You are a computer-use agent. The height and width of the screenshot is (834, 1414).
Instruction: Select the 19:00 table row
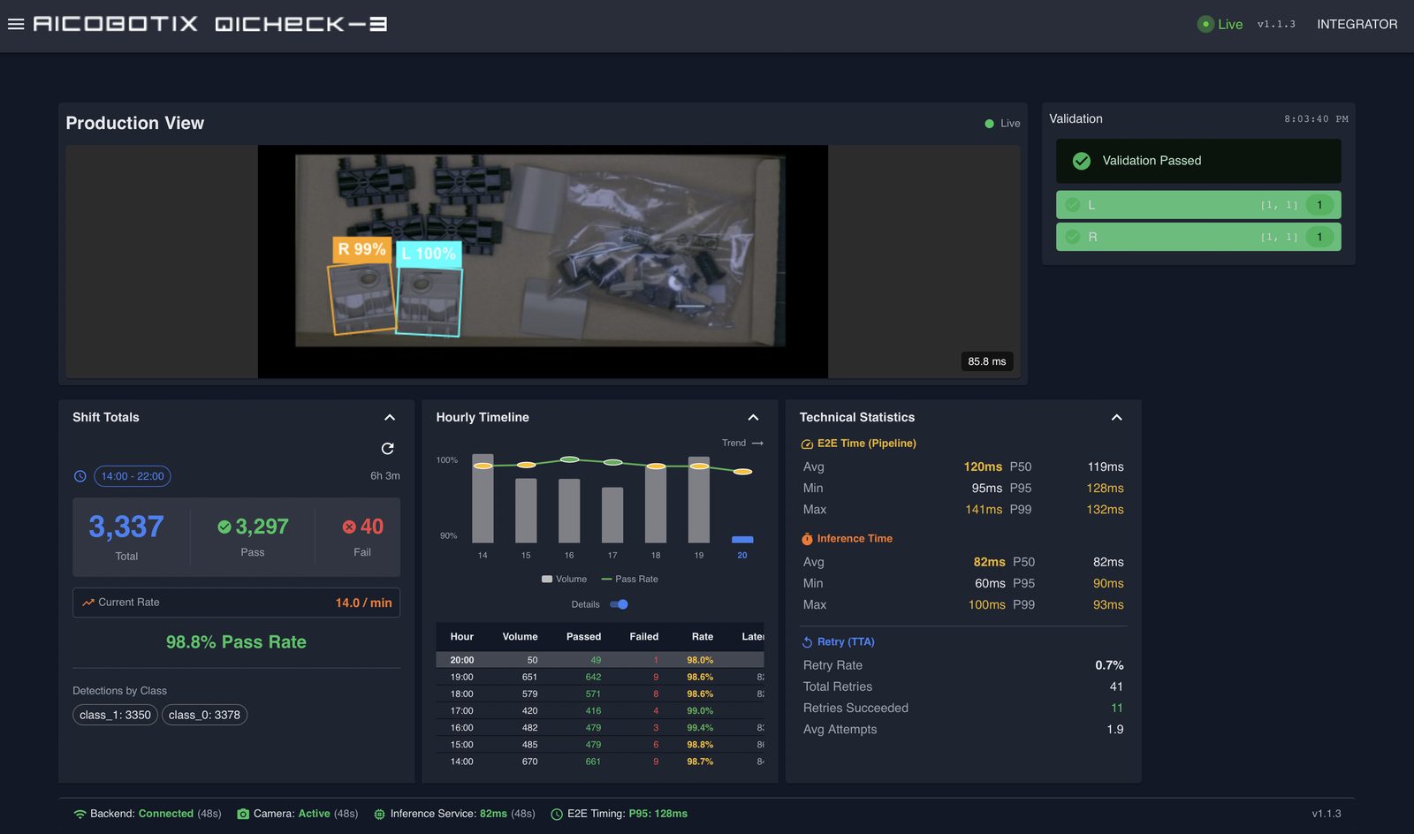600,677
